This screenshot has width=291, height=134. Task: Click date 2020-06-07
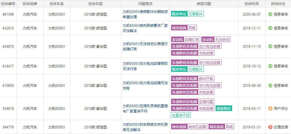pyautogui.click(x=252, y=14)
